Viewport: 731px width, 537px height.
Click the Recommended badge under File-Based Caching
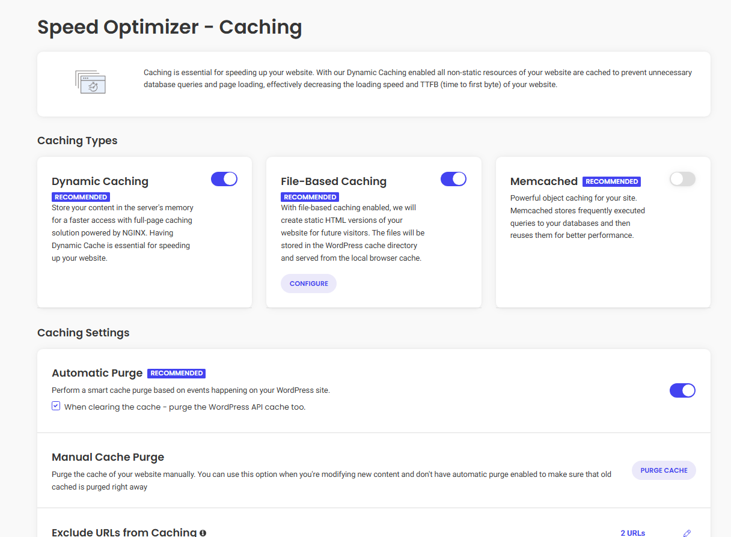(x=310, y=197)
